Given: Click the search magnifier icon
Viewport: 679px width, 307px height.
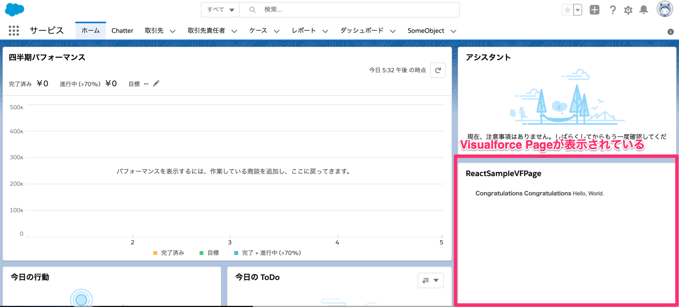Looking at the screenshot, I should [252, 10].
